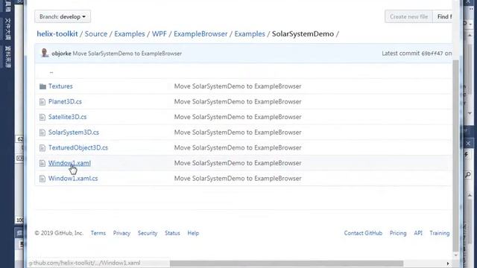This screenshot has width=477, height=268.
Task: Open Satellite3D.cs file
Action: [x=67, y=117]
